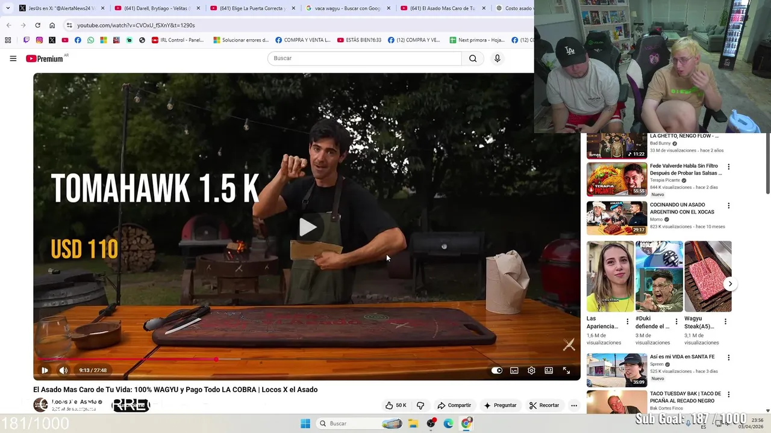
Task: Open the Así es mi VIDA en SANTA FE title
Action: pos(682,357)
